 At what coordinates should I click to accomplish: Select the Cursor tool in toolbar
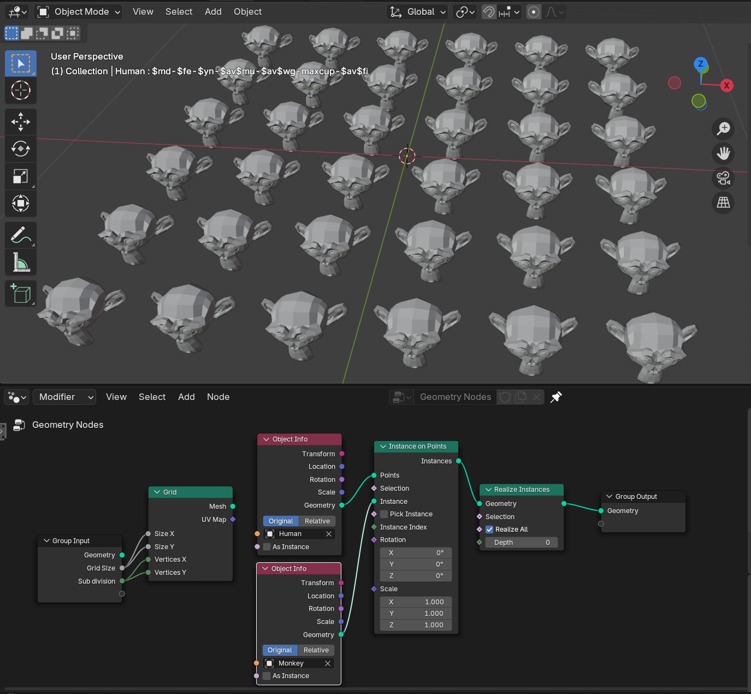21,90
